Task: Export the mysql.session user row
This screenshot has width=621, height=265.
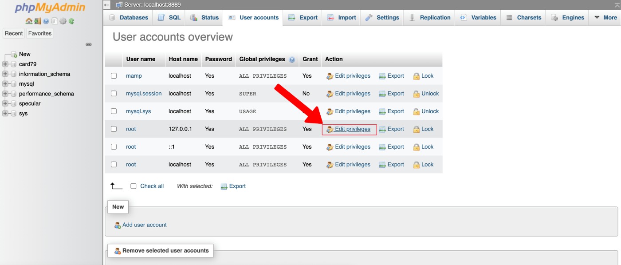Action: (x=391, y=94)
